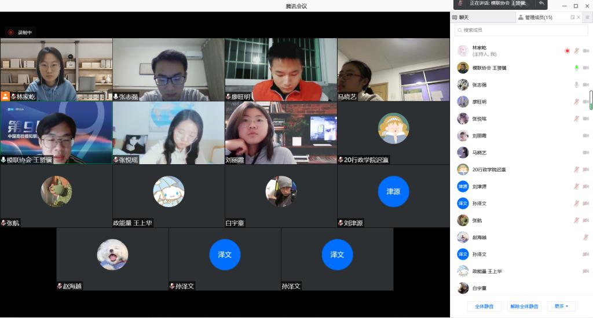Toggle the green microphone of 模联协会 王贤骥
This screenshot has height=318, width=593.
[576, 68]
